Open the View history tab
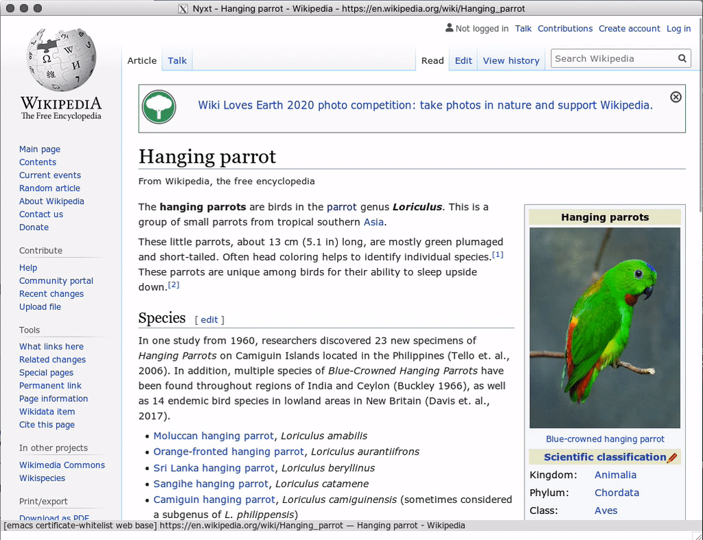703x540 pixels. click(x=511, y=60)
